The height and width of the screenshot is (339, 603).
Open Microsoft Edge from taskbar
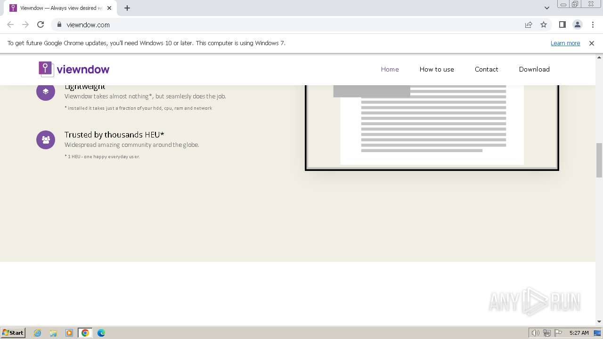tap(101, 333)
